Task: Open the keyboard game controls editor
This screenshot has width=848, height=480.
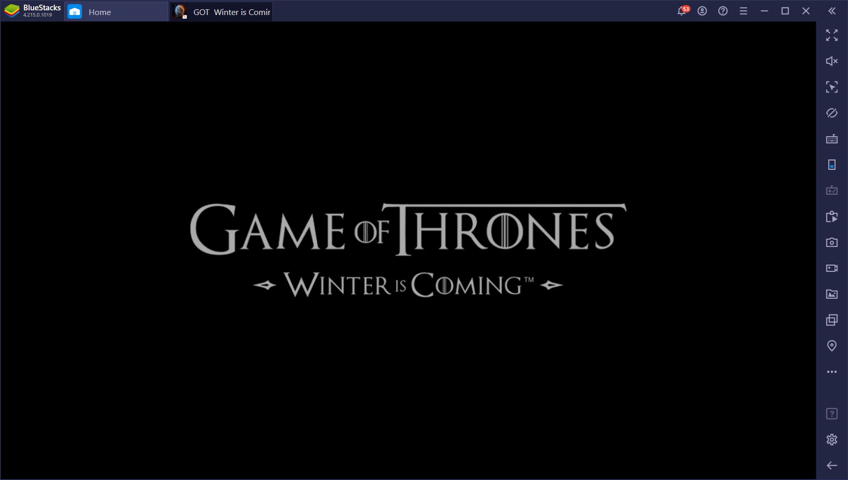Action: [832, 139]
